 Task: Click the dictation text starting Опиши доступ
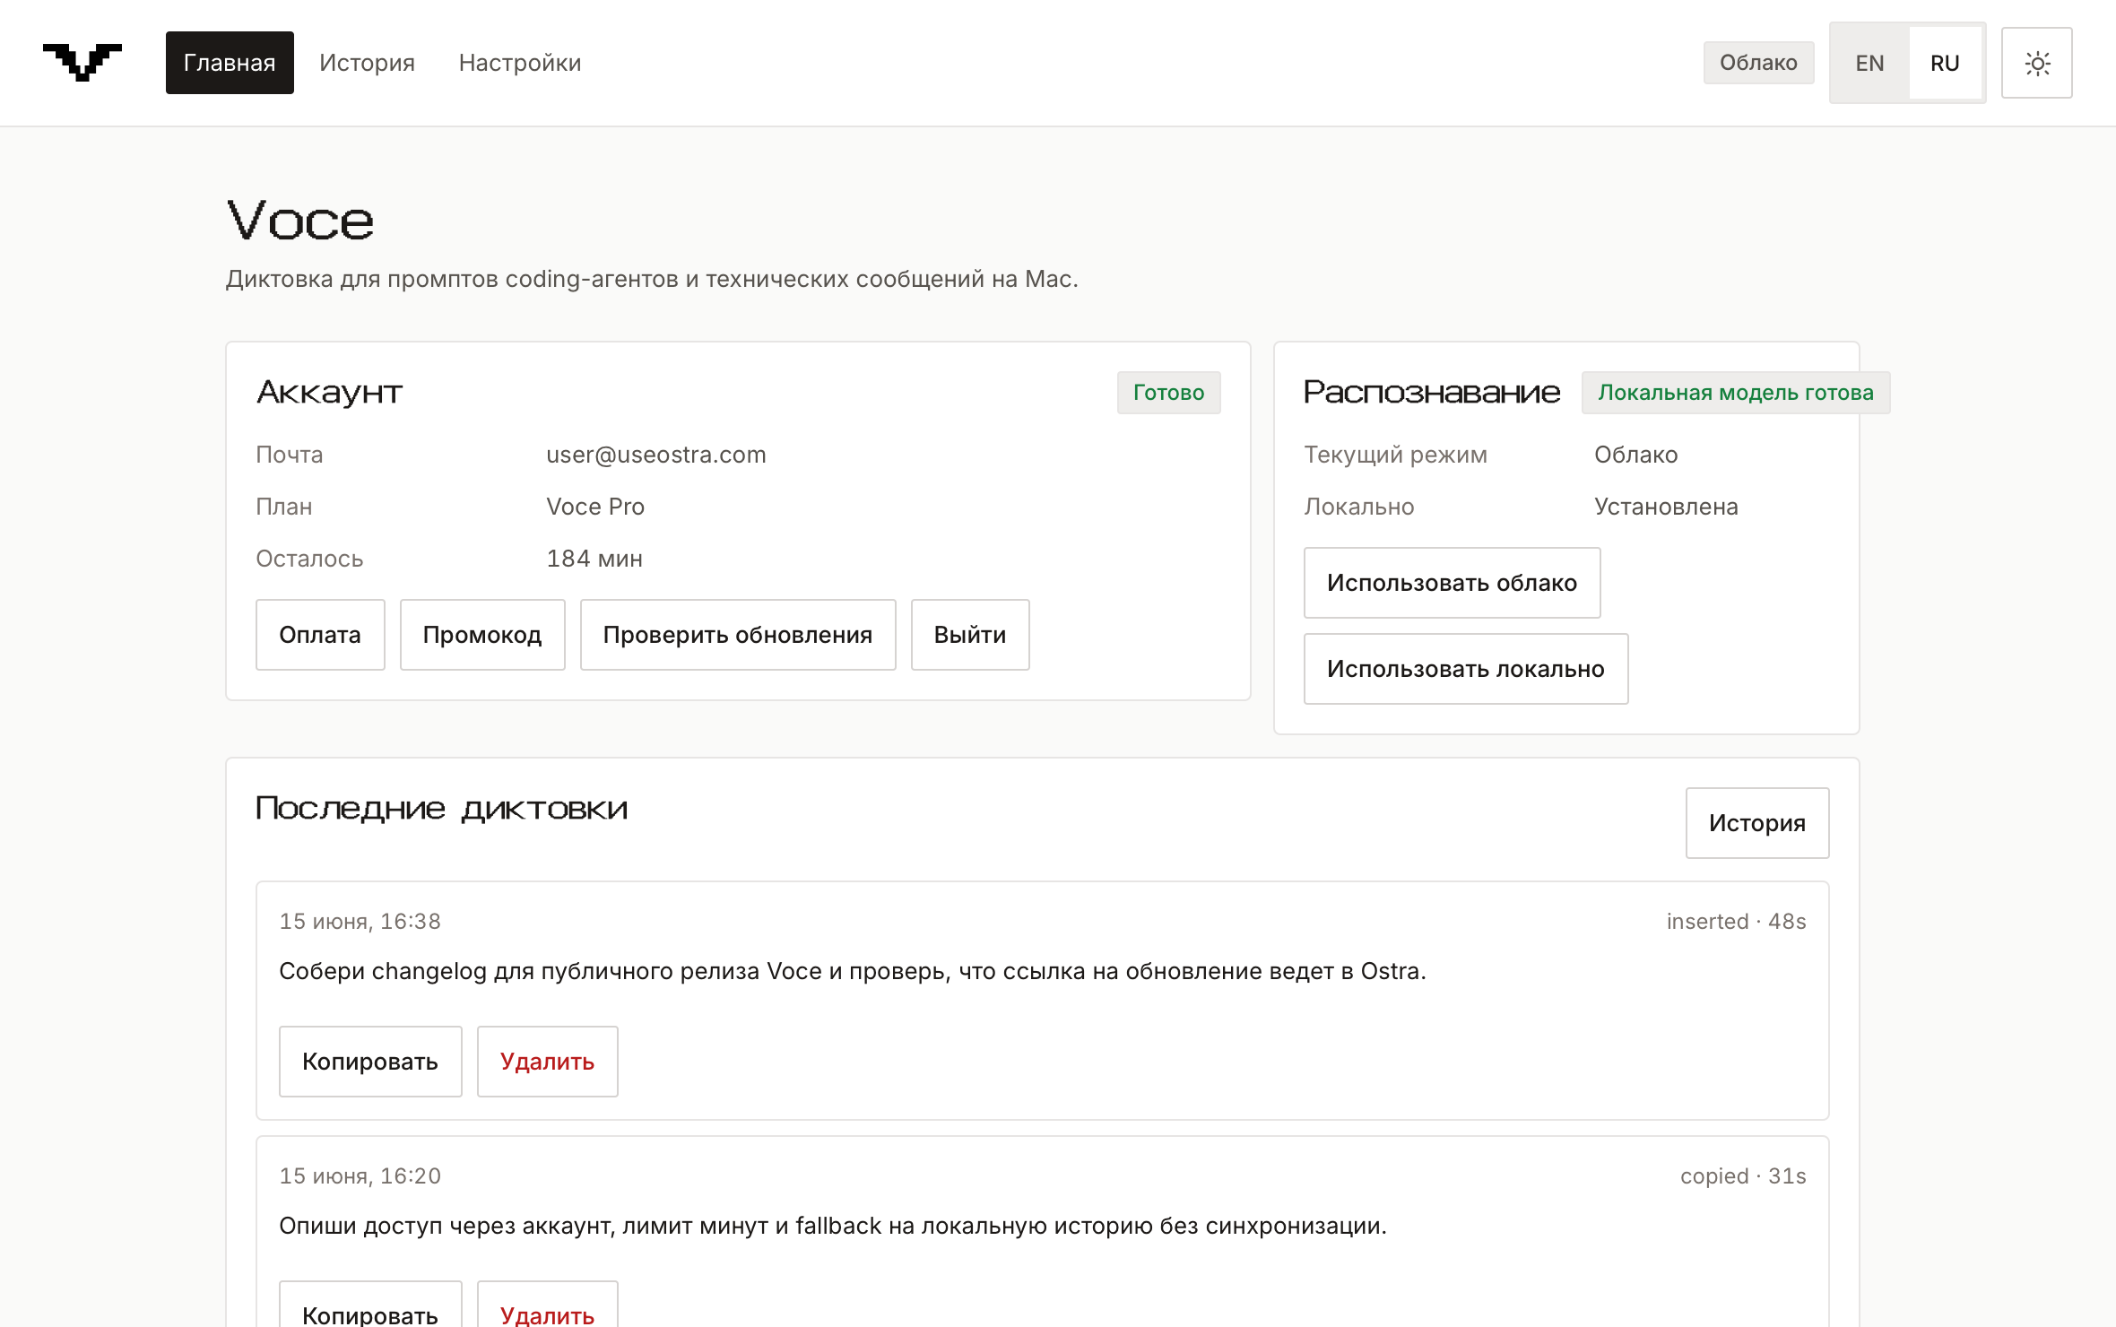point(833,1226)
